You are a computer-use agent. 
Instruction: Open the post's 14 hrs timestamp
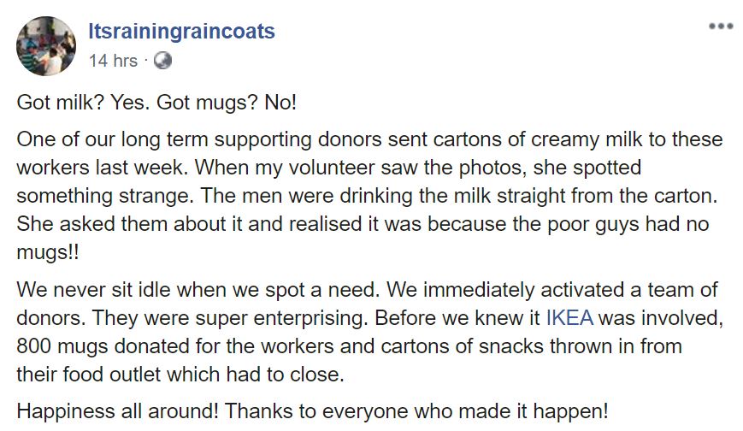click(113, 61)
